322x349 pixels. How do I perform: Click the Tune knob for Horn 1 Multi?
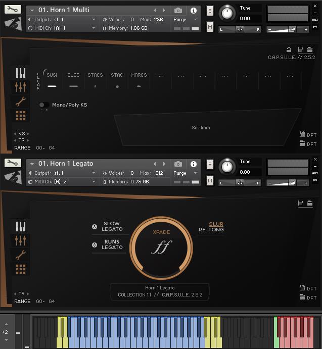[227, 12]
